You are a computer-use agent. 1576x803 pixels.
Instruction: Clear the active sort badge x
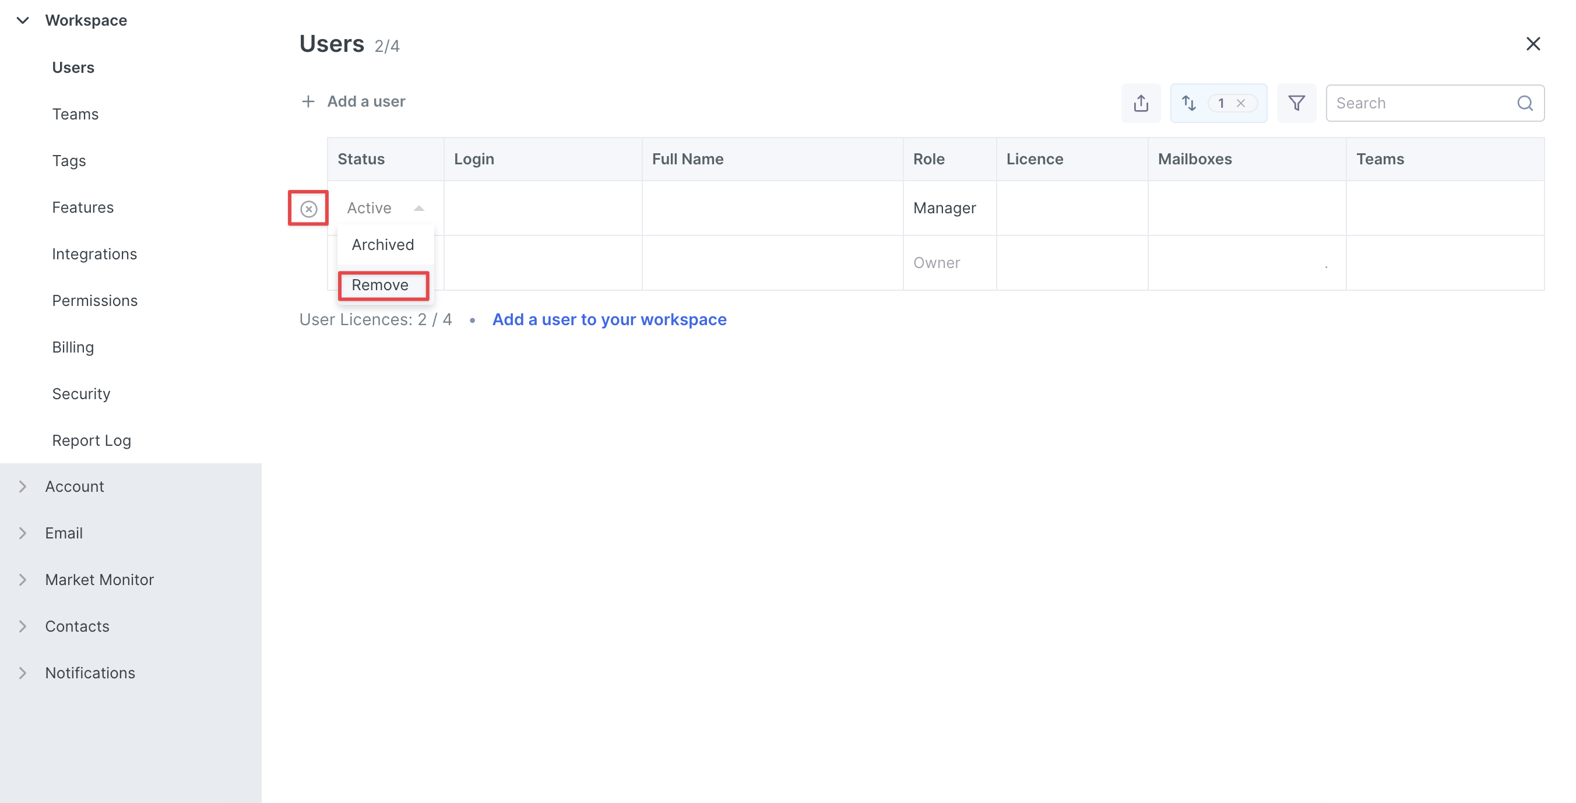pyautogui.click(x=1241, y=103)
